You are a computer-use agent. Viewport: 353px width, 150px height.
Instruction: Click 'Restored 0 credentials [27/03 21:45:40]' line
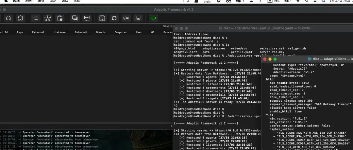217,95
